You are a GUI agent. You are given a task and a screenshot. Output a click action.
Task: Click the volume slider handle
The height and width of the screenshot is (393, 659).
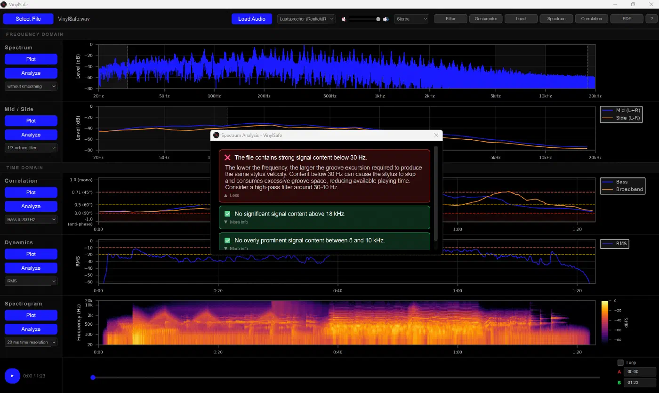pyautogui.click(x=378, y=19)
